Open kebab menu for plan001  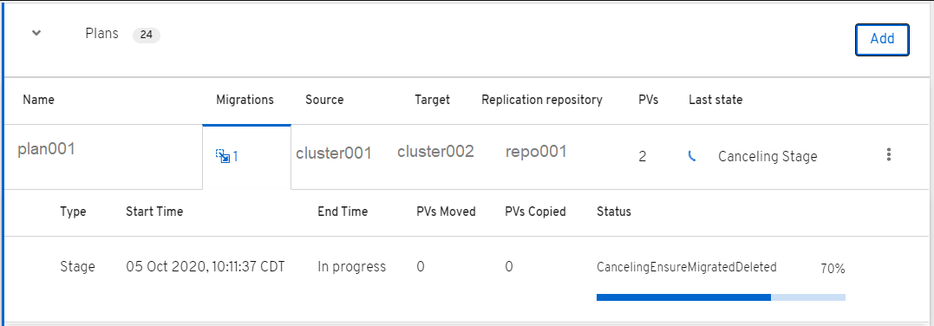tap(889, 155)
